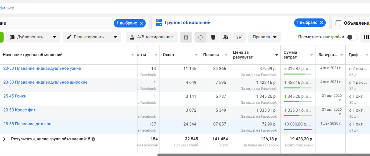Open the Правила rules dropdown
This screenshot has height=156, width=370.
(x=265, y=37)
